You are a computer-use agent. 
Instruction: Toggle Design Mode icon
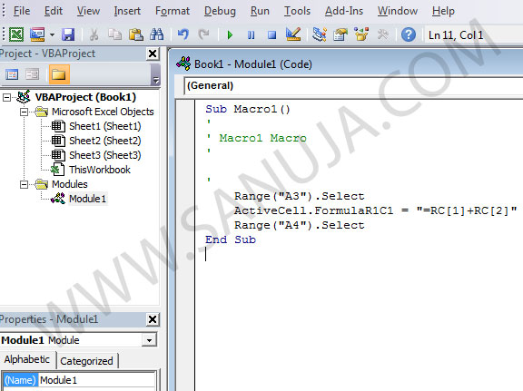(293, 34)
